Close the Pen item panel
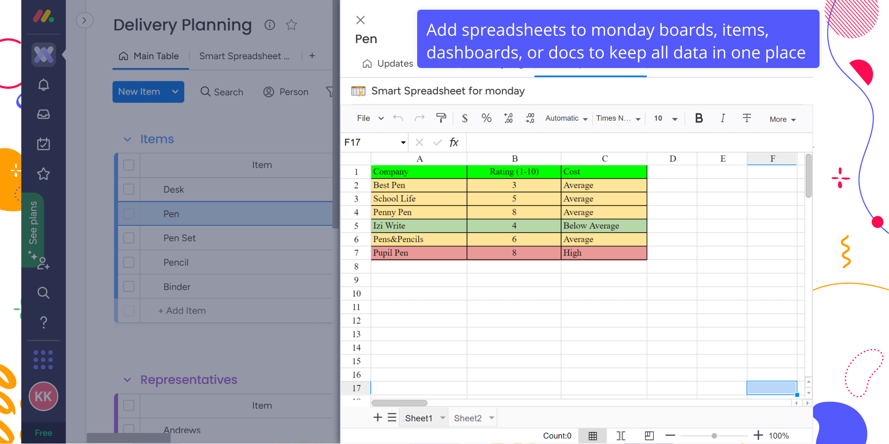The height and width of the screenshot is (444, 889). click(361, 20)
